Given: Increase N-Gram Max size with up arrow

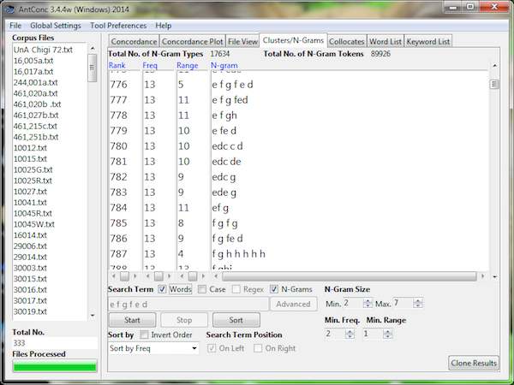Looking at the screenshot, I should tap(418, 300).
